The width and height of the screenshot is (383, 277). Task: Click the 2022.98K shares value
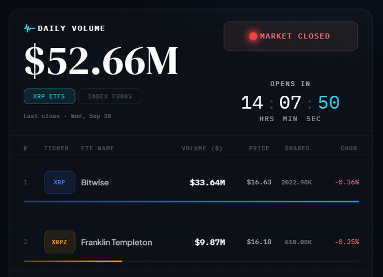296,182
